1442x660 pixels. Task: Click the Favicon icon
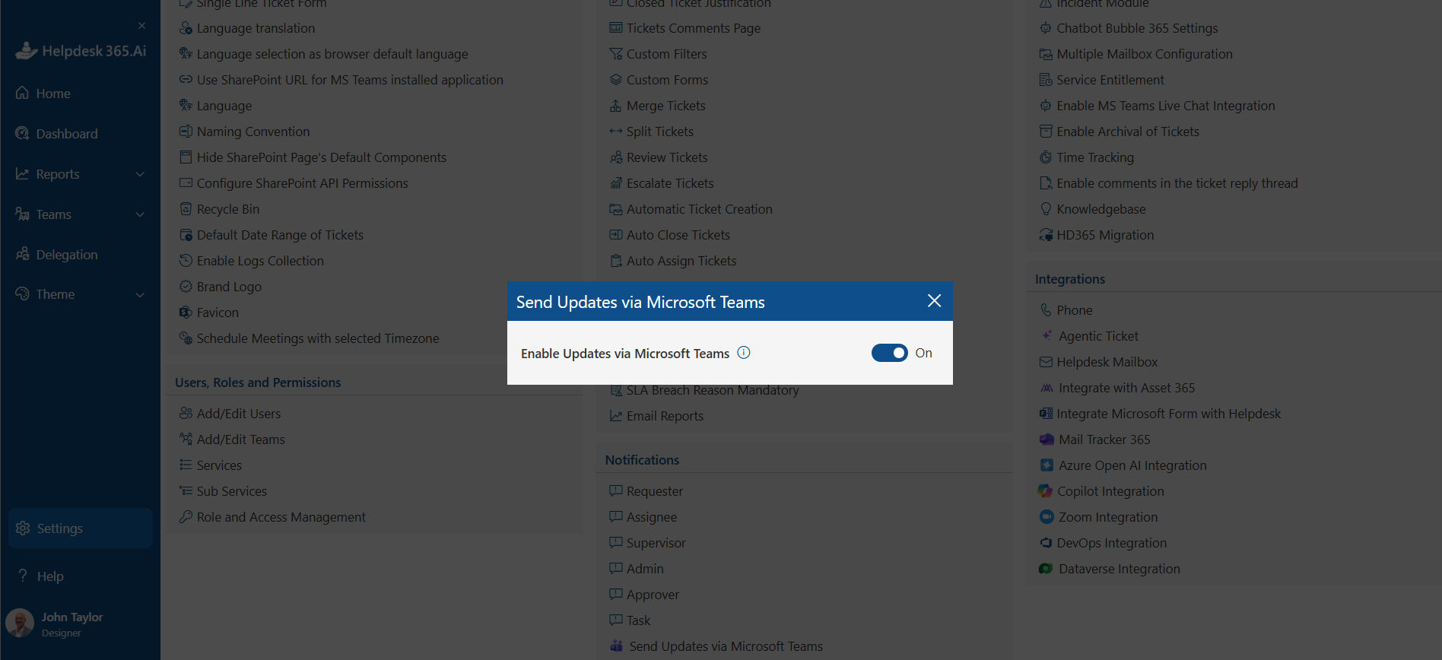click(186, 312)
